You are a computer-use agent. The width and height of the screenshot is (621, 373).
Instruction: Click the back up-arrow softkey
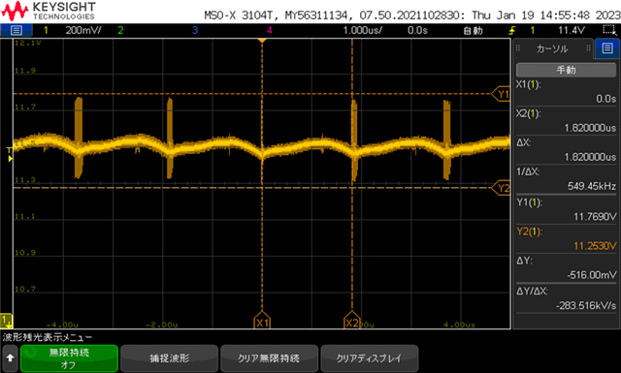click(x=10, y=357)
